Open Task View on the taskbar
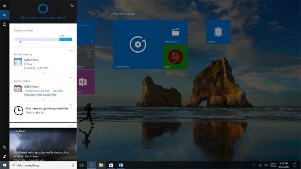This screenshot has height=169, width=301. pos(82,165)
